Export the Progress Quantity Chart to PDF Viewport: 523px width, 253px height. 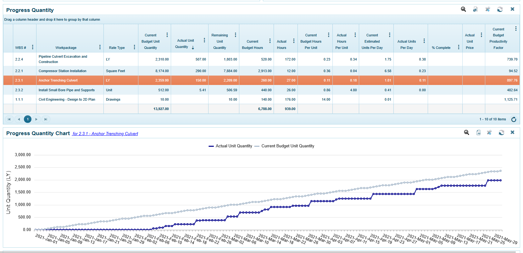point(478,133)
